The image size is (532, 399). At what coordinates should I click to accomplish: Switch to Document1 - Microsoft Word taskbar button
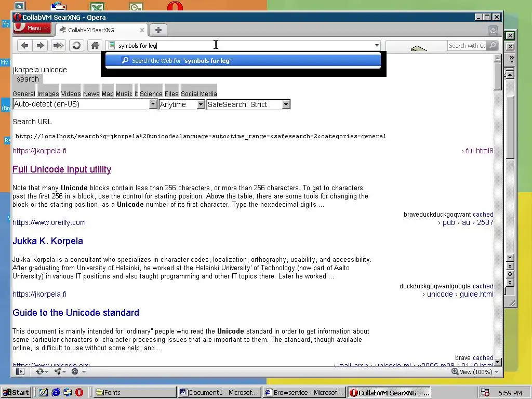pyautogui.click(x=219, y=393)
